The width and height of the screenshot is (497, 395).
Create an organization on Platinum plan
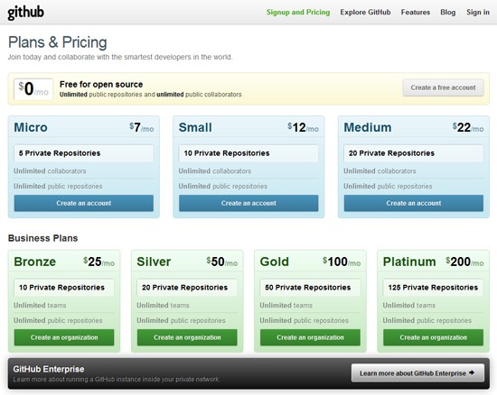click(433, 337)
